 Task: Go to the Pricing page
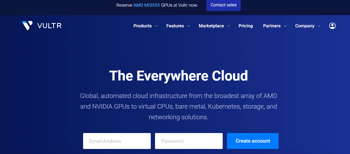point(246,26)
